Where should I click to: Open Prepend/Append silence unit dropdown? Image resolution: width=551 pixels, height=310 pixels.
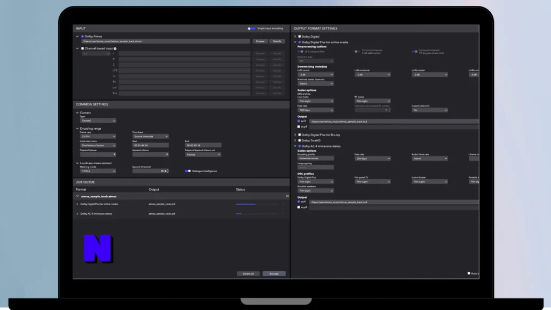click(x=203, y=154)
